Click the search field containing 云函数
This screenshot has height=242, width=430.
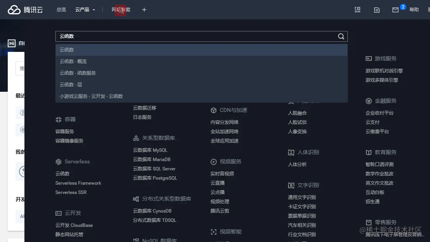[202, 36]
